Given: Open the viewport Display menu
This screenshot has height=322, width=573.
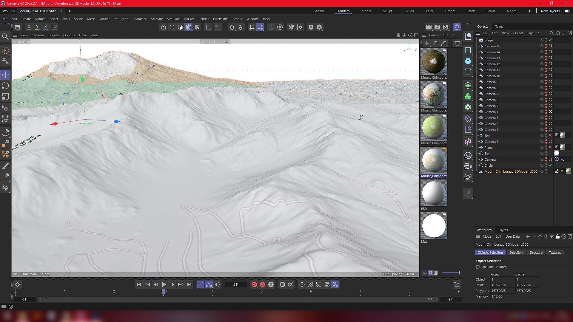Looking at the screenshot, I should point(53,35).
